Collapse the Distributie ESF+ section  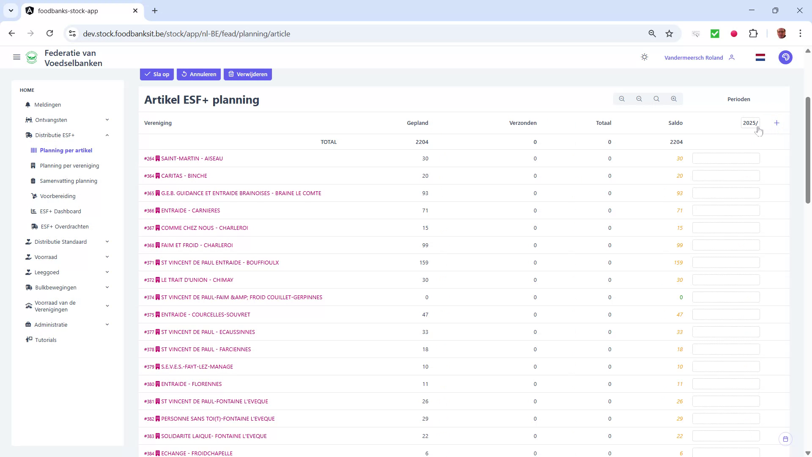coord(107,135)
